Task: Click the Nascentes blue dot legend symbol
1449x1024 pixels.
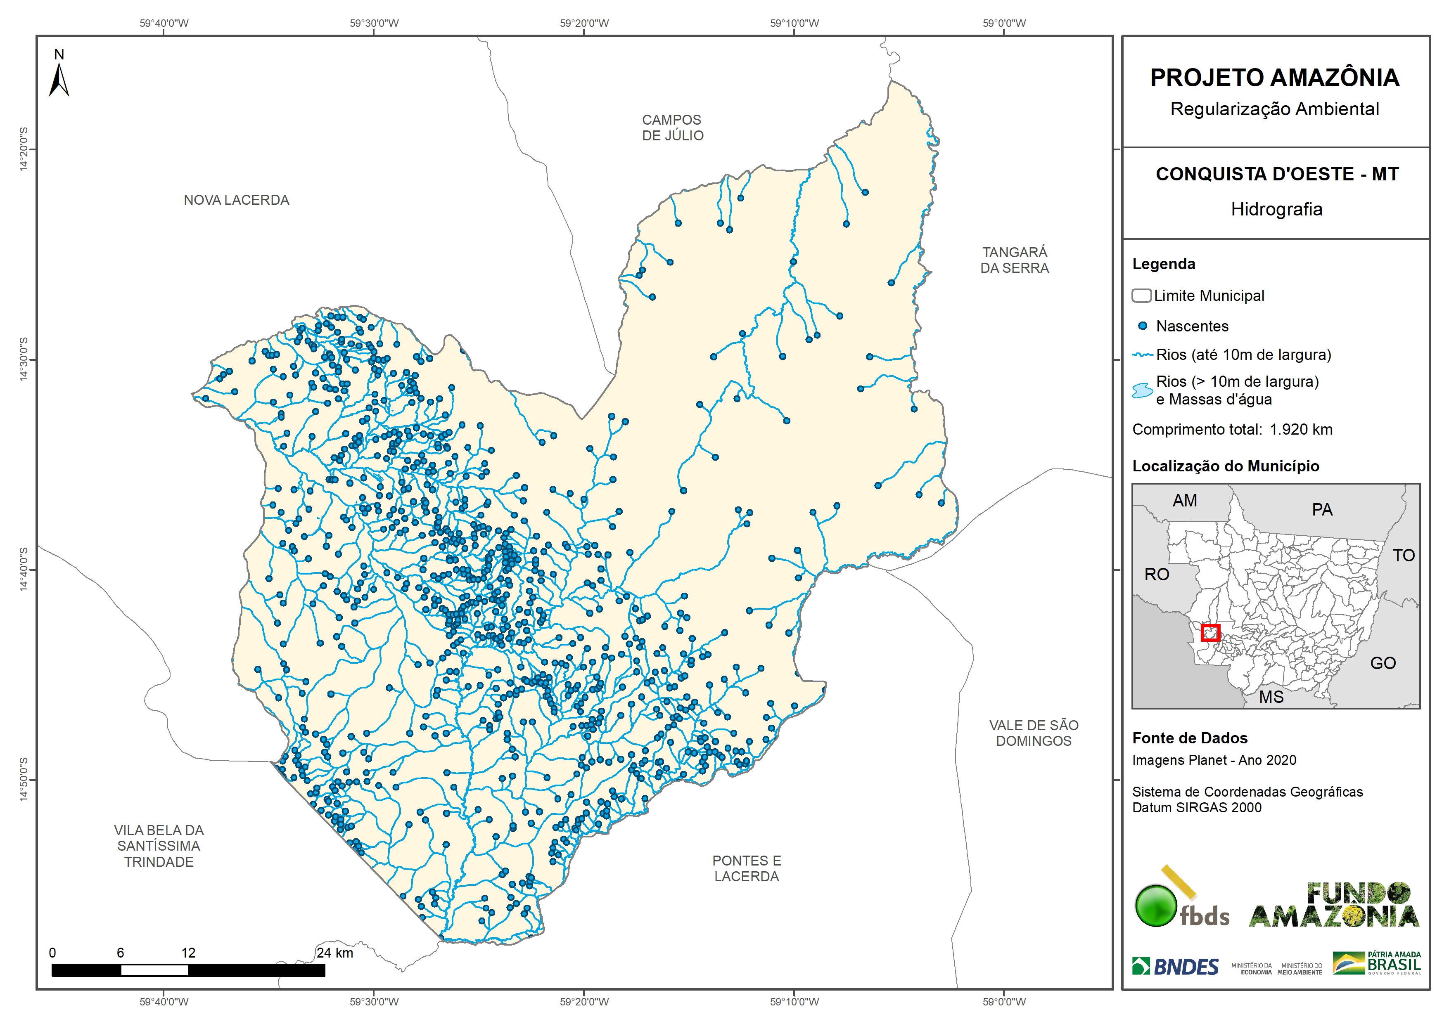Action: (x=1142, y=326)
